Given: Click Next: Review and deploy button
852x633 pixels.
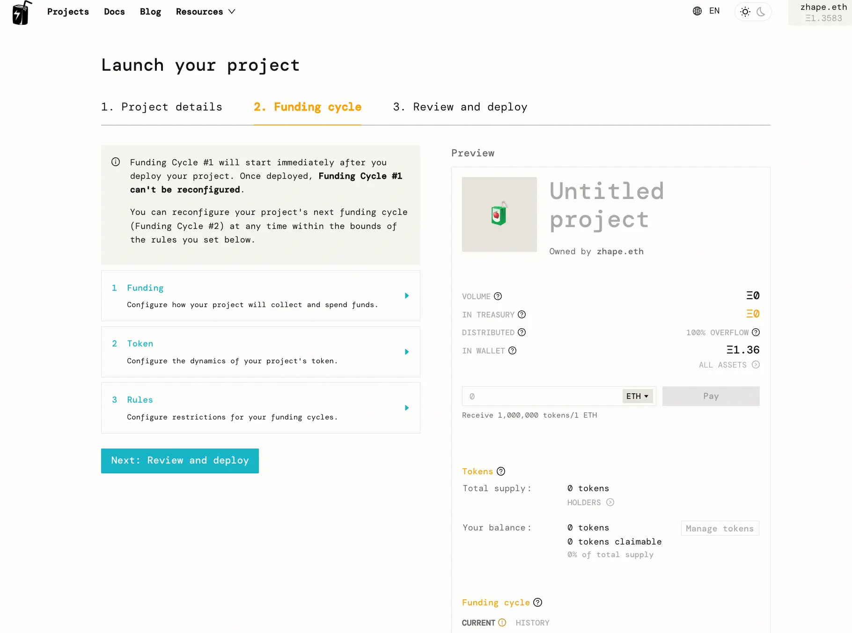Looking at the screenshot, I should 180,461.
